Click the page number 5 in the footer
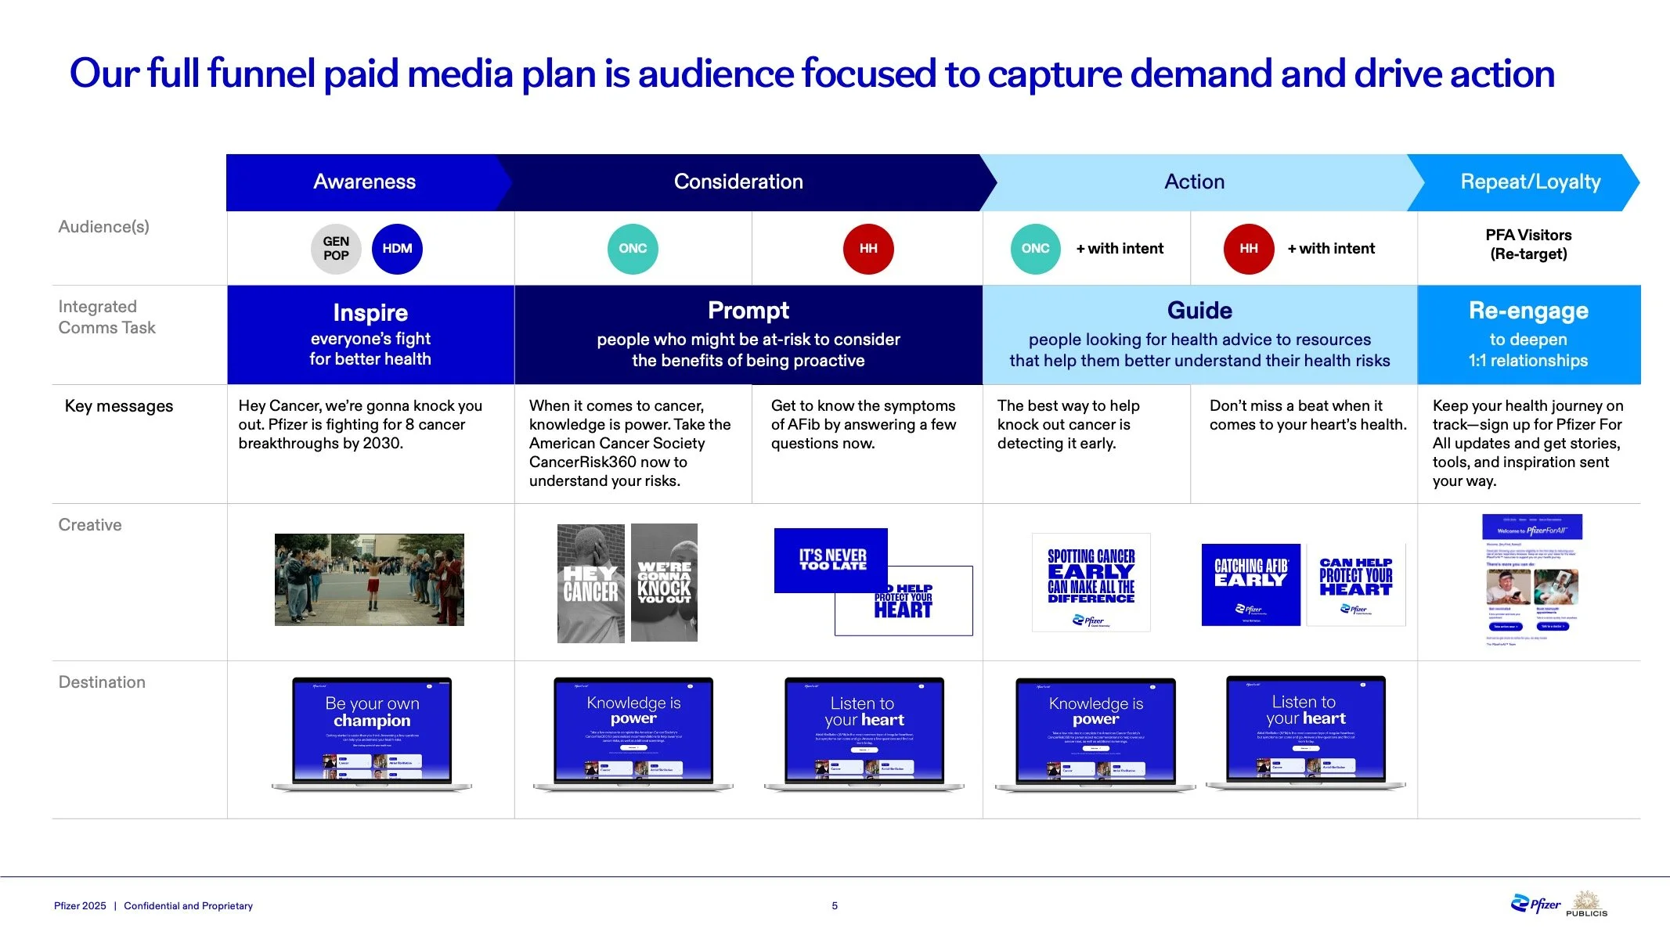The width and height of the screenshot is (1670, 939). 835,906
